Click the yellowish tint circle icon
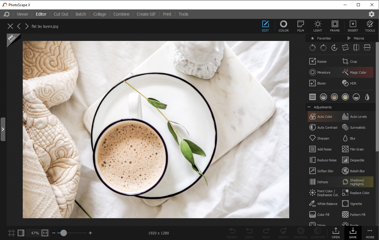 pos(345,97)
